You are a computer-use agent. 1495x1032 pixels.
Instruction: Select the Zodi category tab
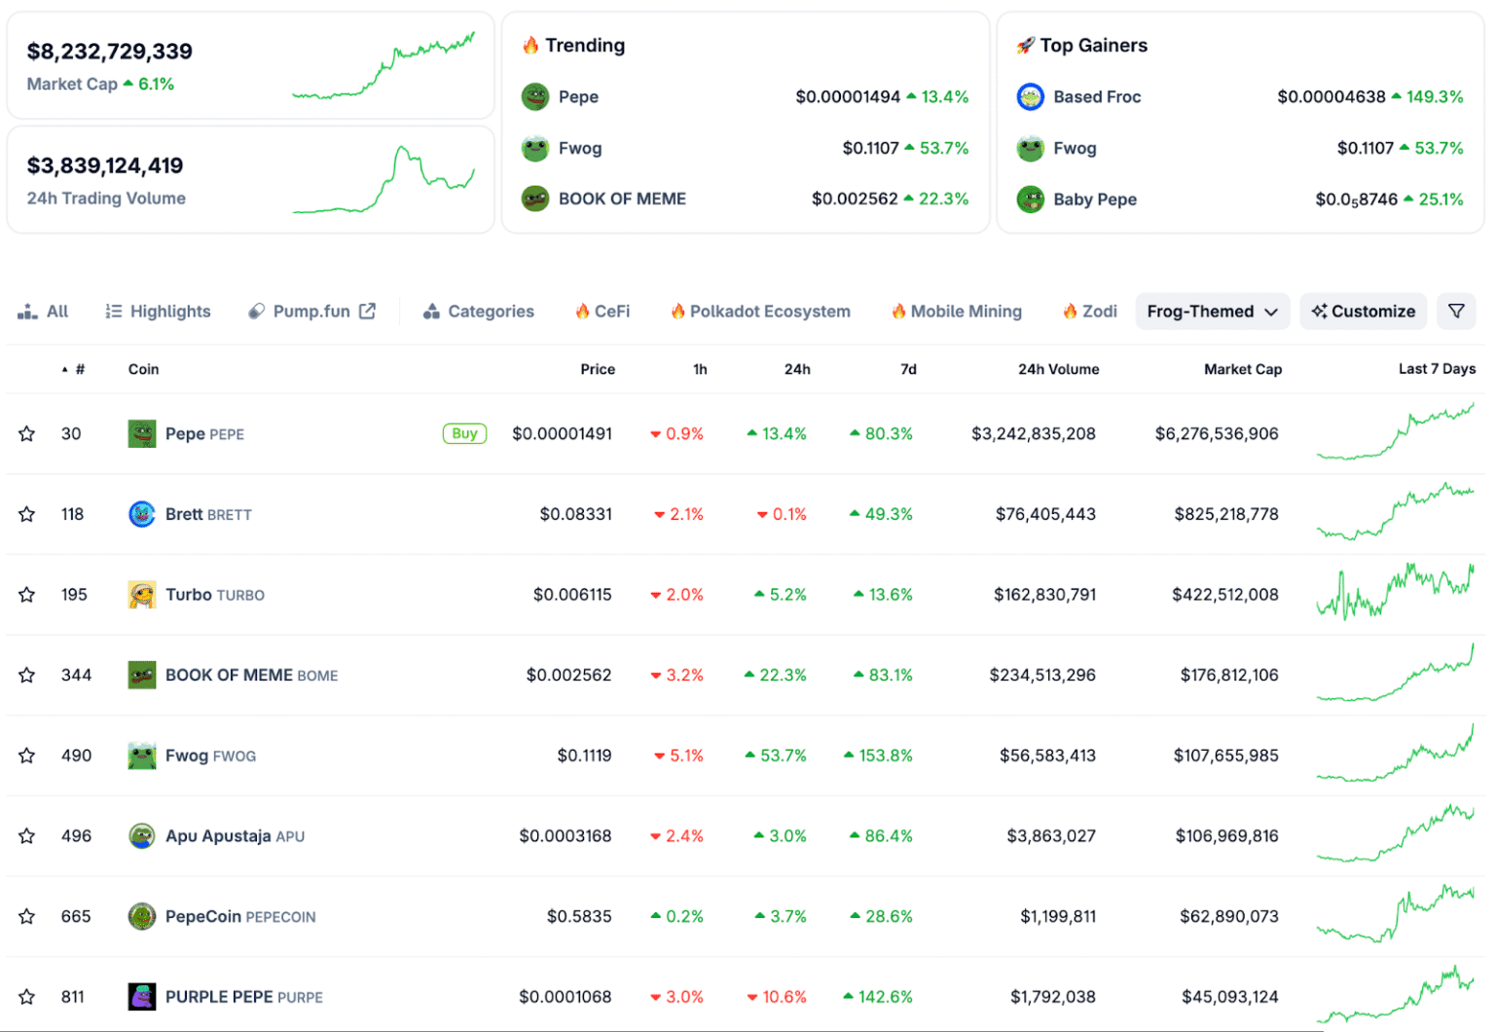point(1090,312)
